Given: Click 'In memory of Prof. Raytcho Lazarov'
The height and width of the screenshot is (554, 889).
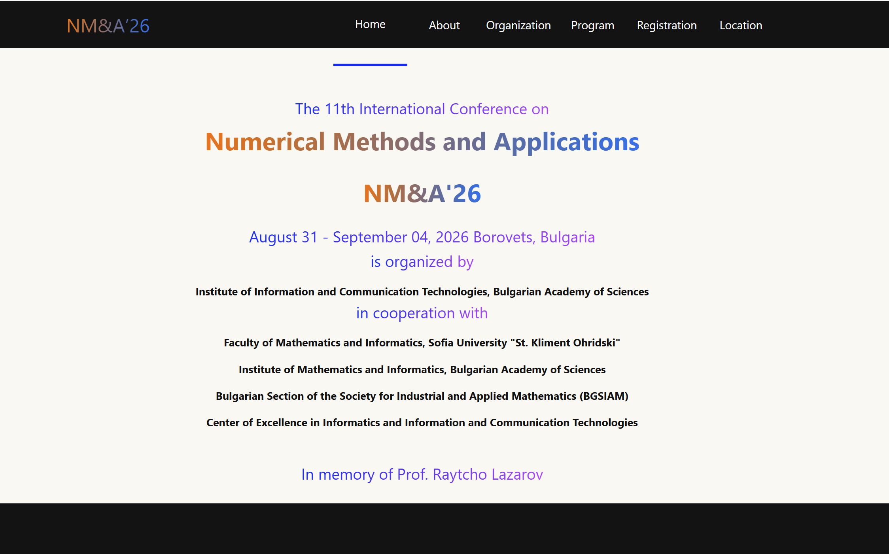Looking at the screenshot, I should tap(422, 474).
